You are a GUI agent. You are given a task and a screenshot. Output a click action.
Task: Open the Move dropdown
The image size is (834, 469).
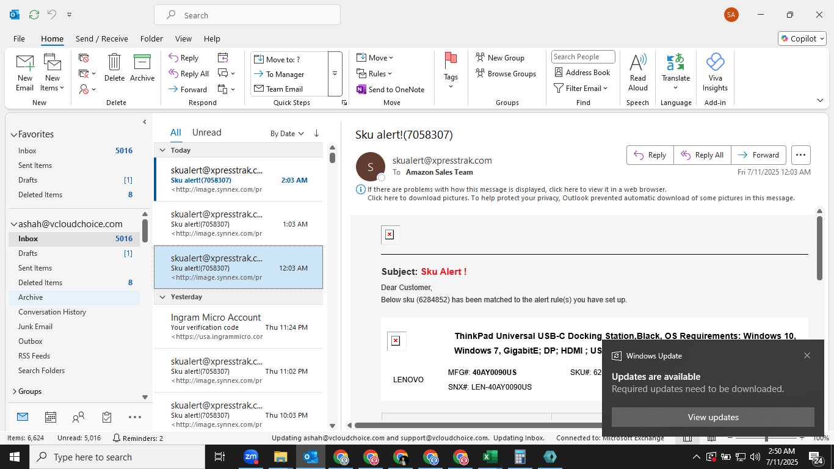point(375,58)
